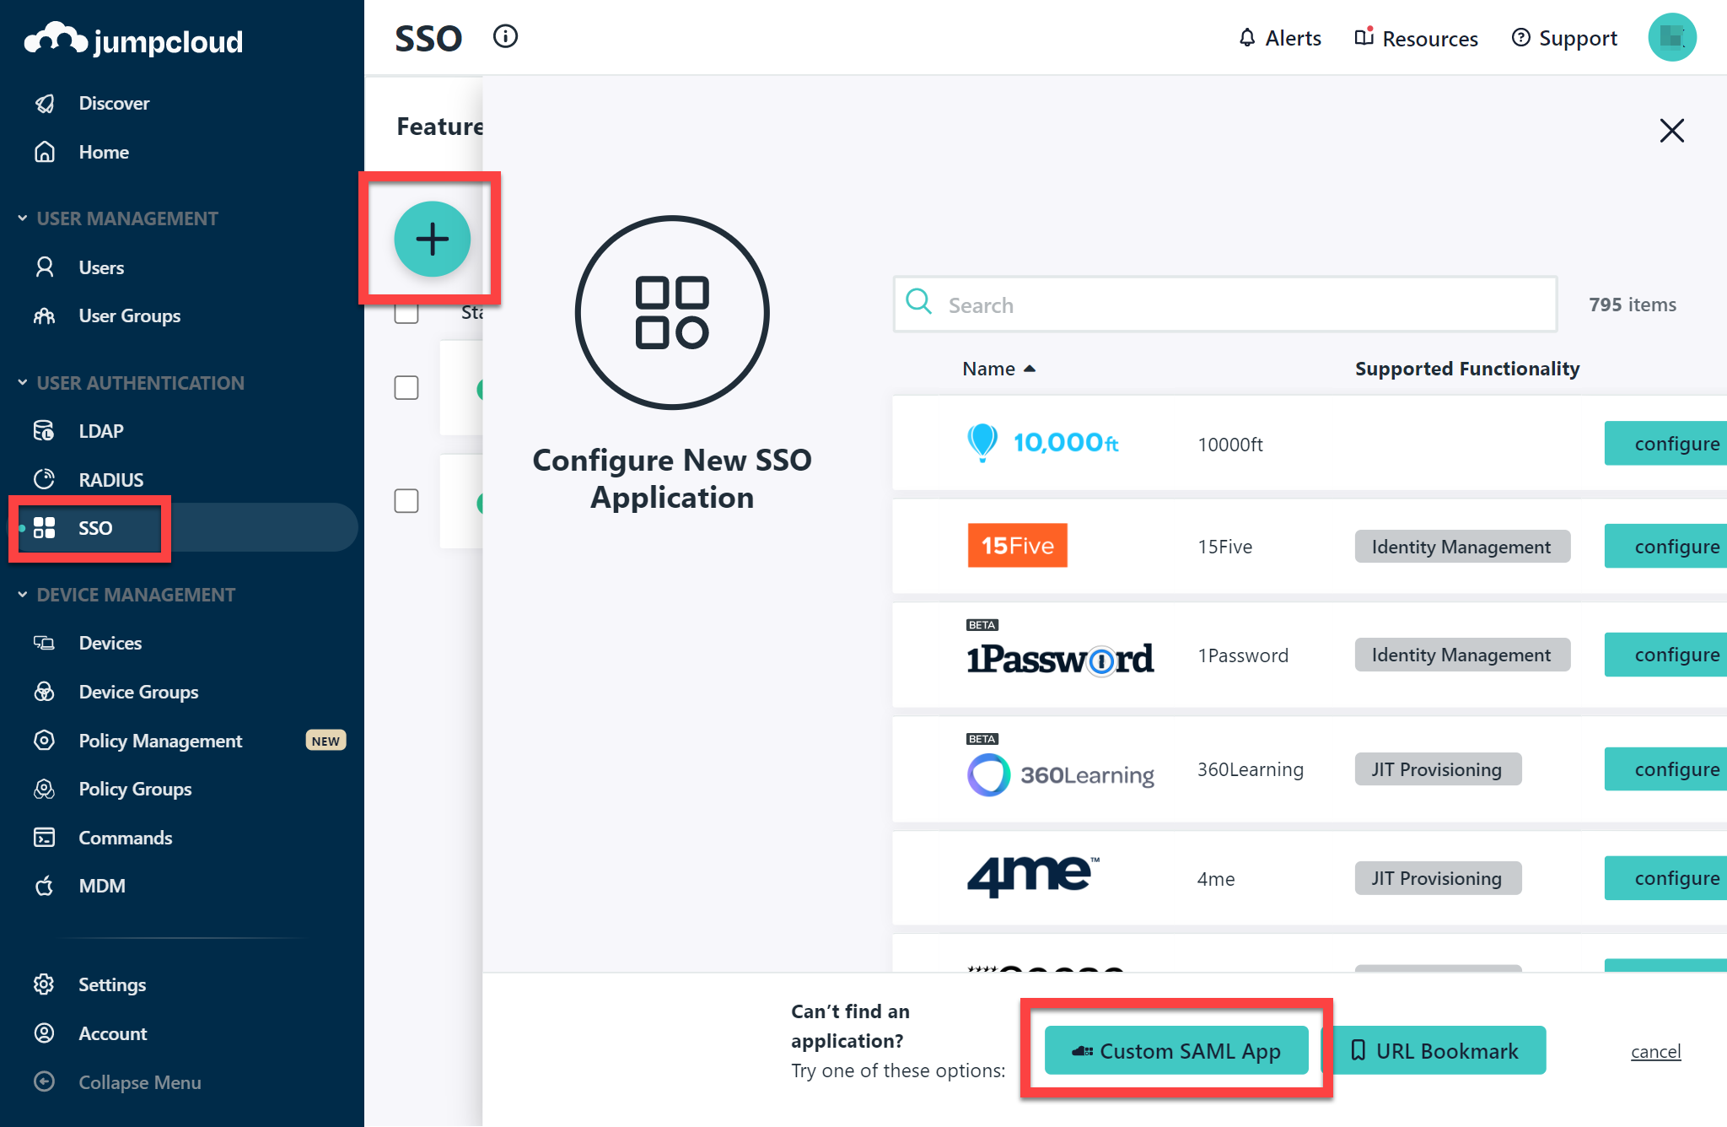Click the search magnifier icon
This screenshot has width=1727, height=1127.
(x=918, y=302)
